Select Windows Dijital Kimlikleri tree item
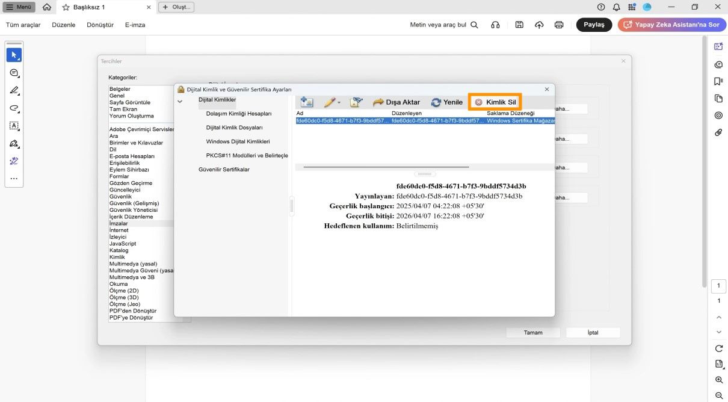Screen dimensions: 728x402 tap(238, 141)
